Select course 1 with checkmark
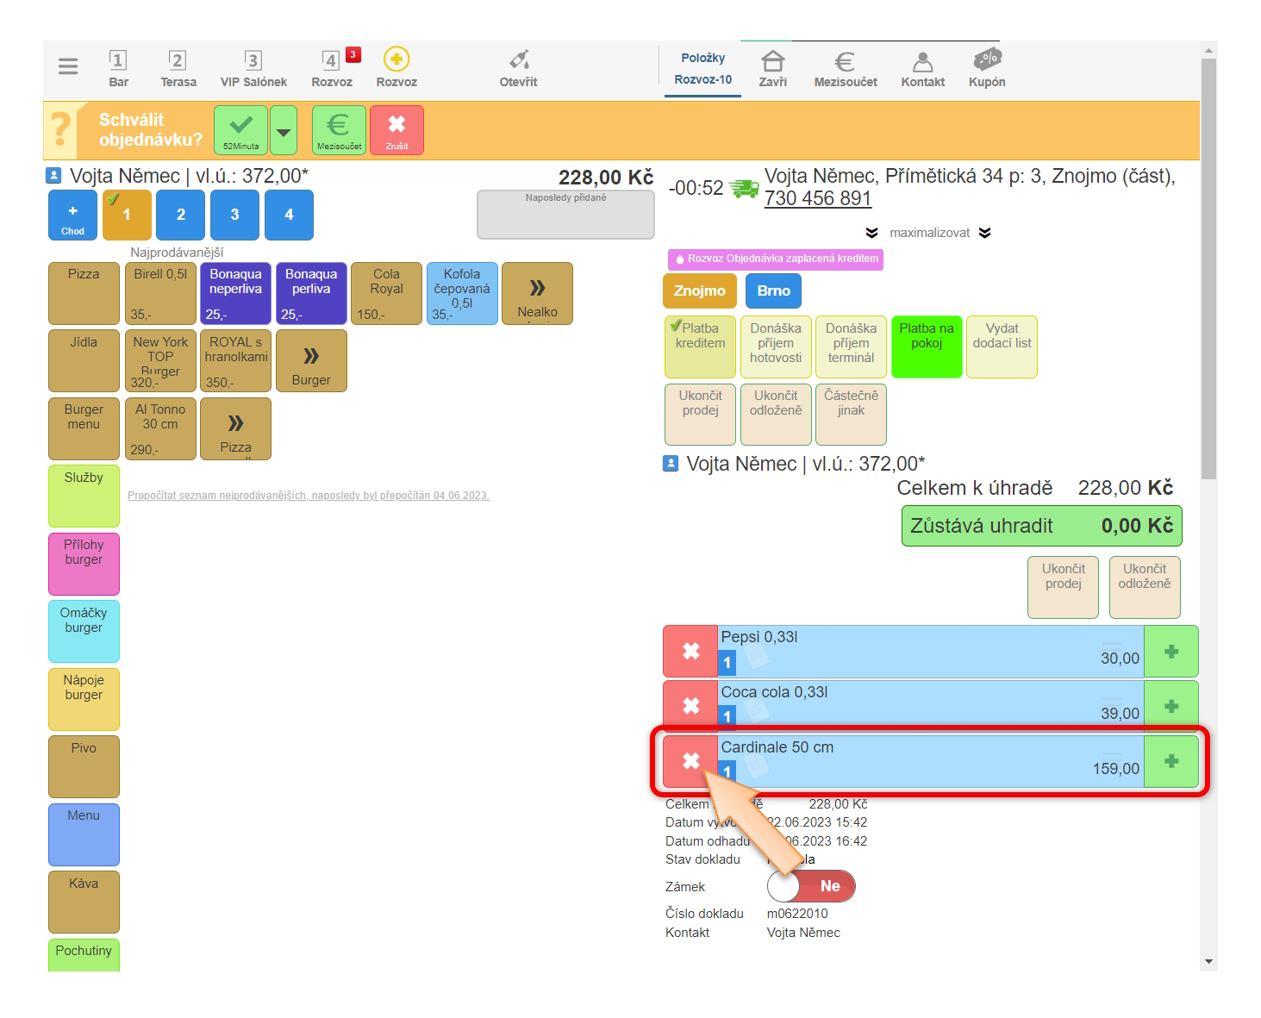This screenshot has height=1018, width=1261. pyautogui.click(x=127, y=215)
